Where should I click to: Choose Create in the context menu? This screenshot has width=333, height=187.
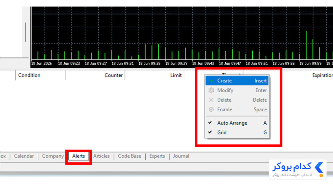237,81
